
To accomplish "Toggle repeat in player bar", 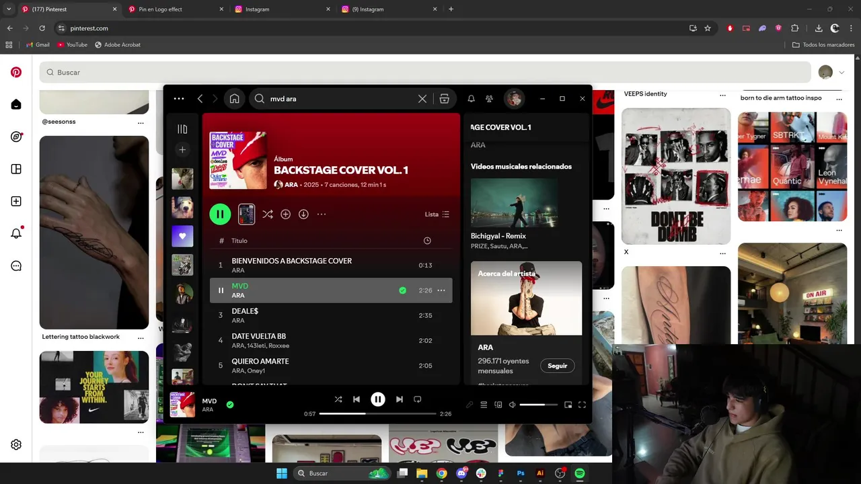I will [x=417, y=399].
